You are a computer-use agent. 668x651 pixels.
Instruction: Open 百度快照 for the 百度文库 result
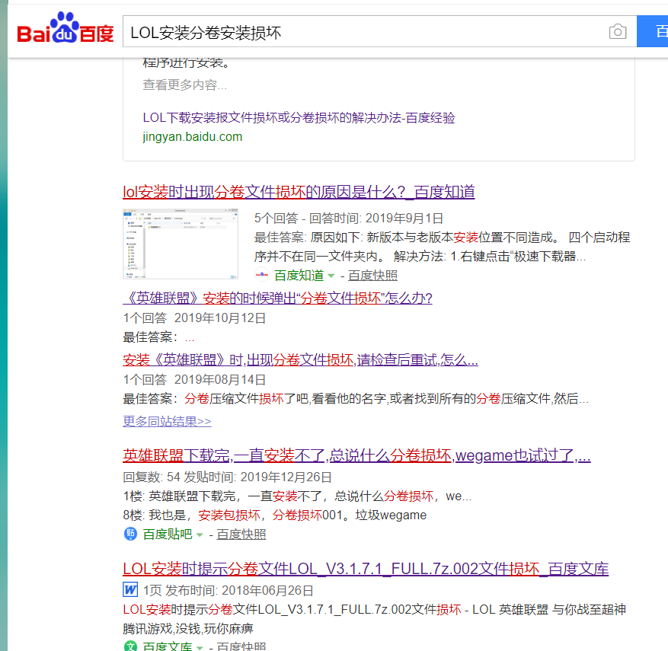[241, 646]
